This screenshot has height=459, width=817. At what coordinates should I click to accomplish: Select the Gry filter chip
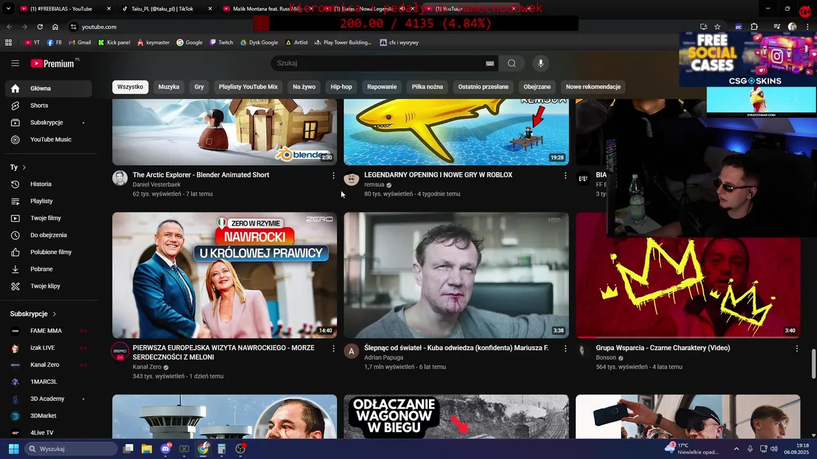tap(199, 87)
